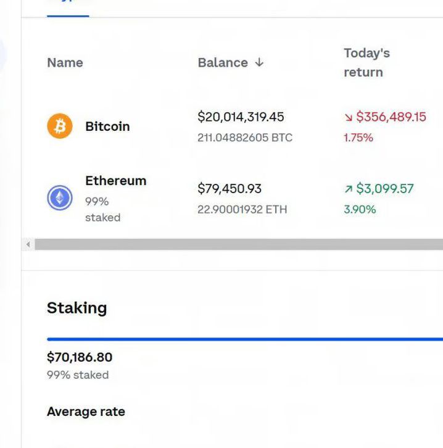
Task: Click the horizontal scrollbar thumb
Action: pos(239,244)
